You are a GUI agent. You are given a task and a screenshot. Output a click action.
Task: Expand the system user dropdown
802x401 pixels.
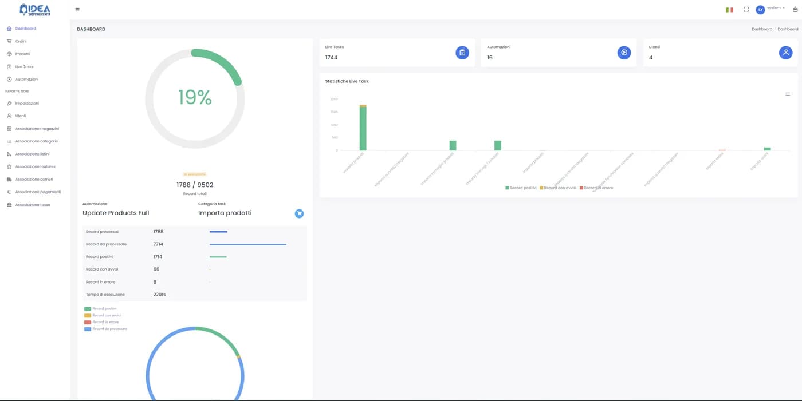[776, 8]
